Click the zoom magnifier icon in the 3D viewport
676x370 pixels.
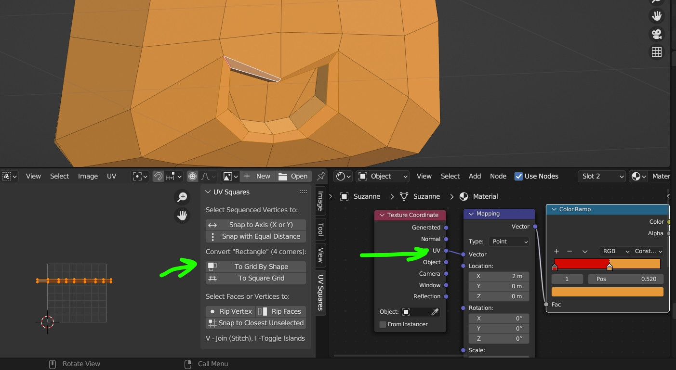tap(656, 1)
